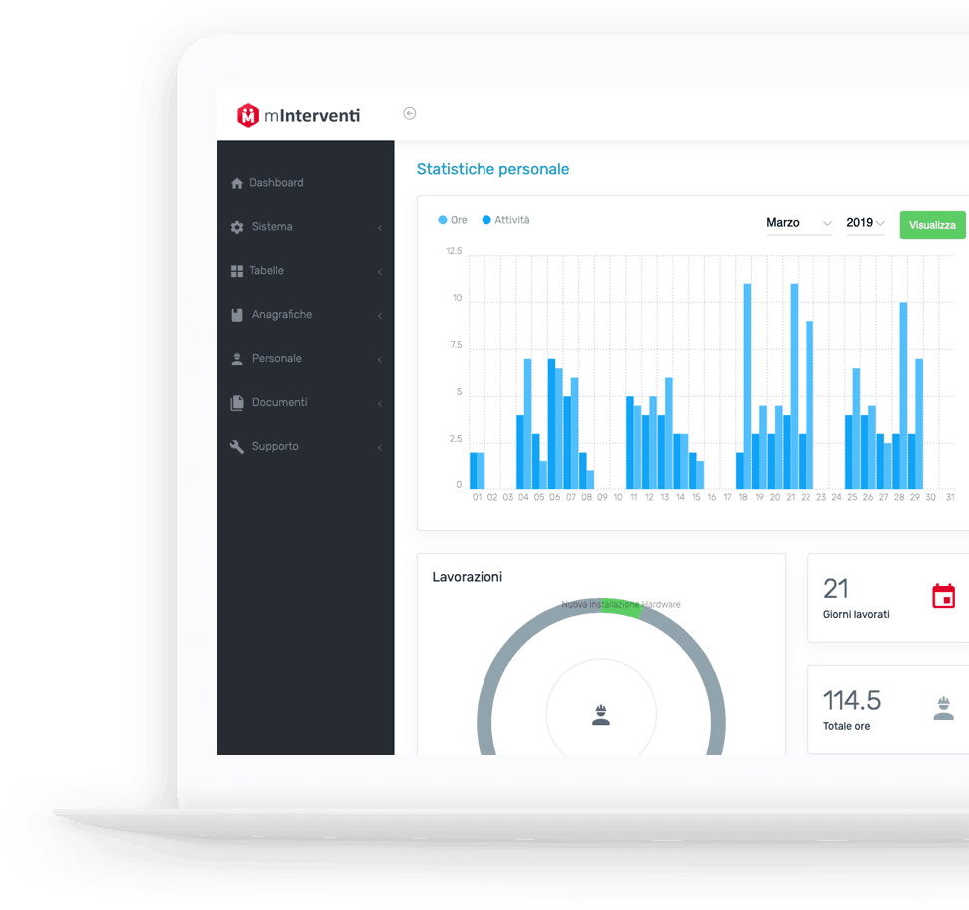Toggle the Ore legend series
969x910 pixels.
[453, 220]
